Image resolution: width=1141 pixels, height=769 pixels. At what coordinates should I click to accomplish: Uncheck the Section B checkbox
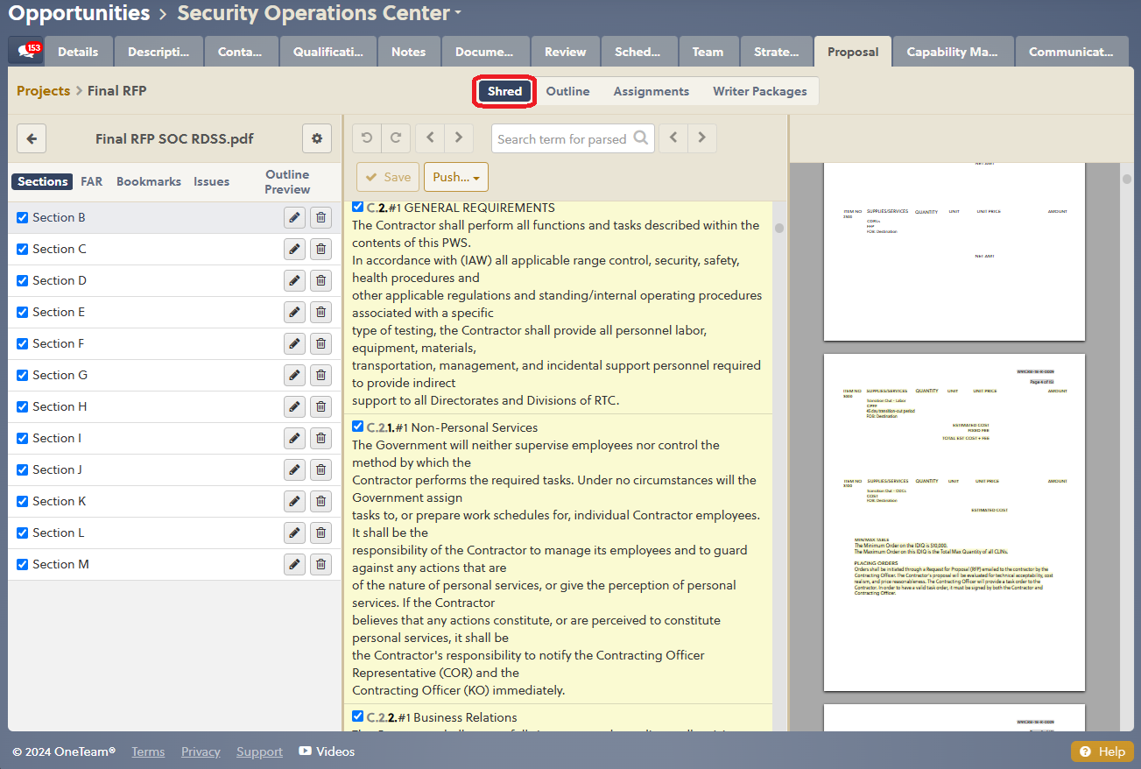pyautogui.click(x=23, y=218)
